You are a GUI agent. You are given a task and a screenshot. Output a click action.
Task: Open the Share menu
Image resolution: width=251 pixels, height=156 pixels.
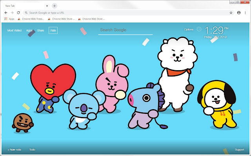(40, 30)
